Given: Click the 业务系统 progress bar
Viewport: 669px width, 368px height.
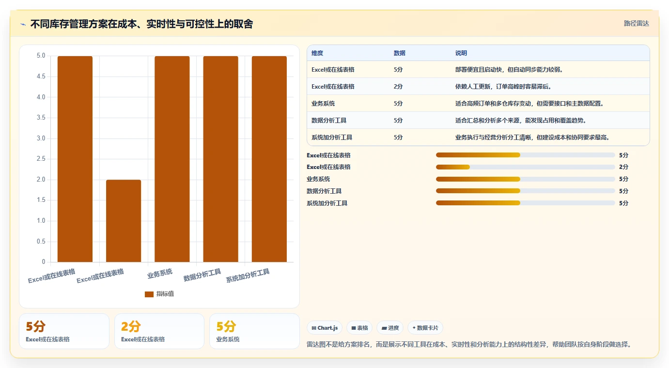Looking at the screenshot, I should [x=526, y=179].
